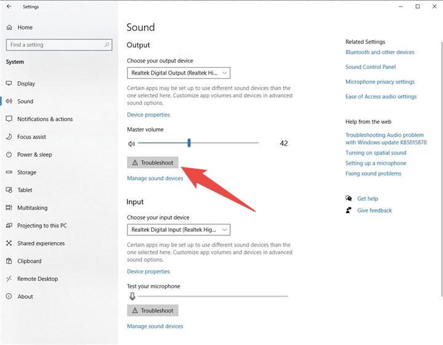Click the Home icon in sidebar

click(9, 28)
